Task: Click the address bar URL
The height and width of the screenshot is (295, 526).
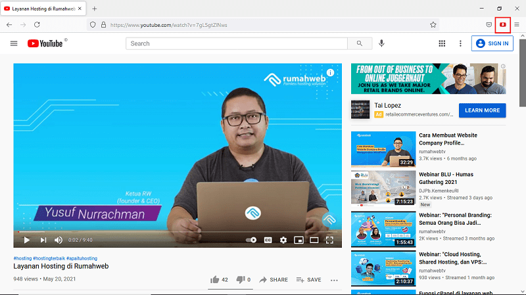Action: click(169, 25)
